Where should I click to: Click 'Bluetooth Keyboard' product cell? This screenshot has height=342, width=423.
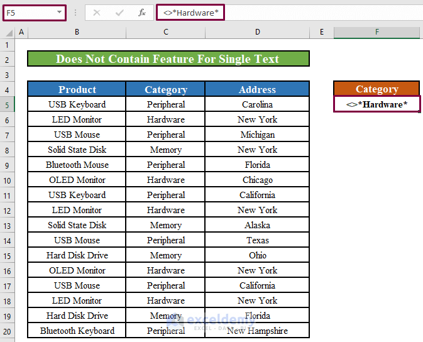[77, 331]
